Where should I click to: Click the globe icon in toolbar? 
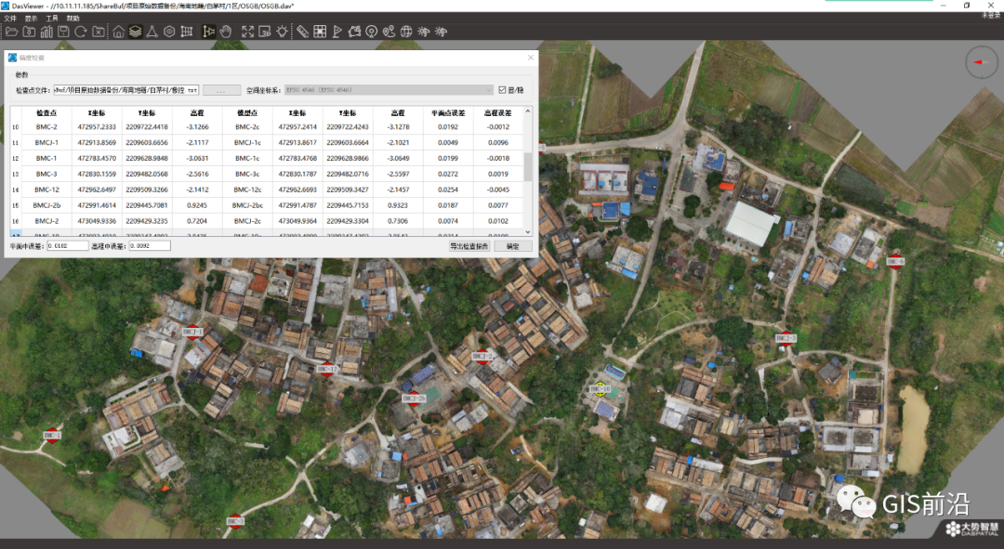click(406, 32)
